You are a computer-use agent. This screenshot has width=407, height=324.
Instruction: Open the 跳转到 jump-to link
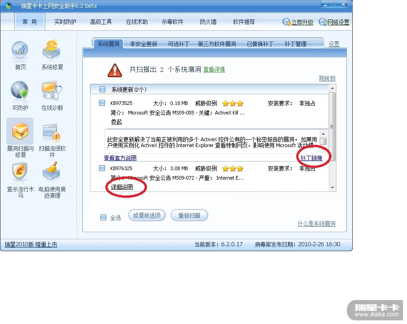point(327,78)
